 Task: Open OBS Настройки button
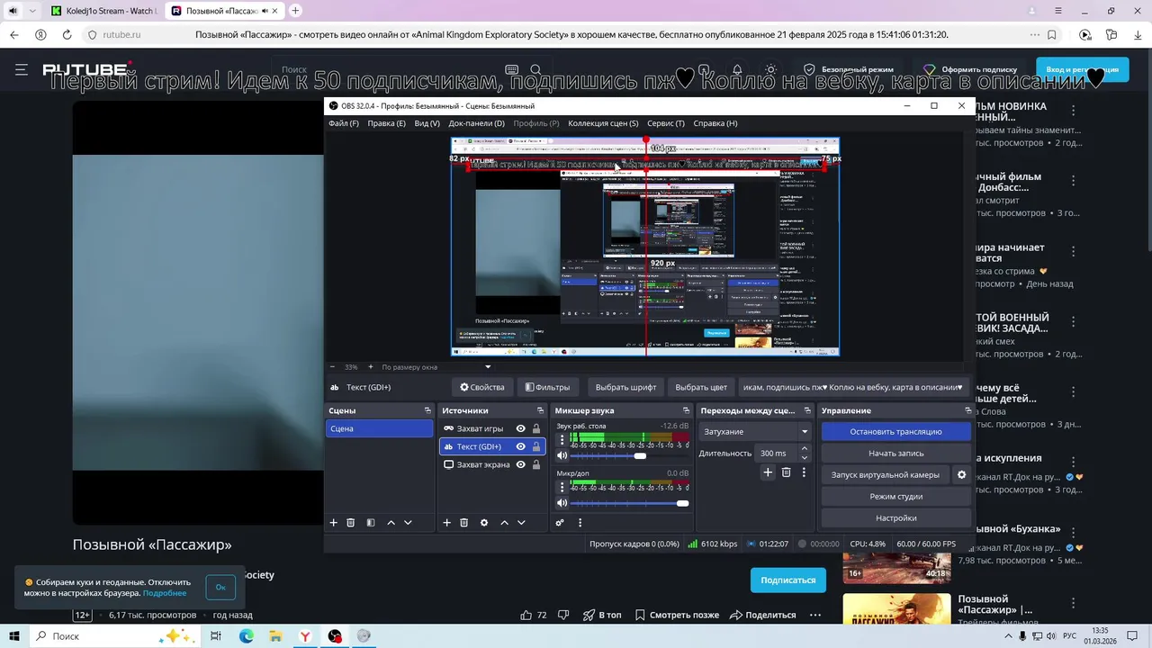(895, 518)
